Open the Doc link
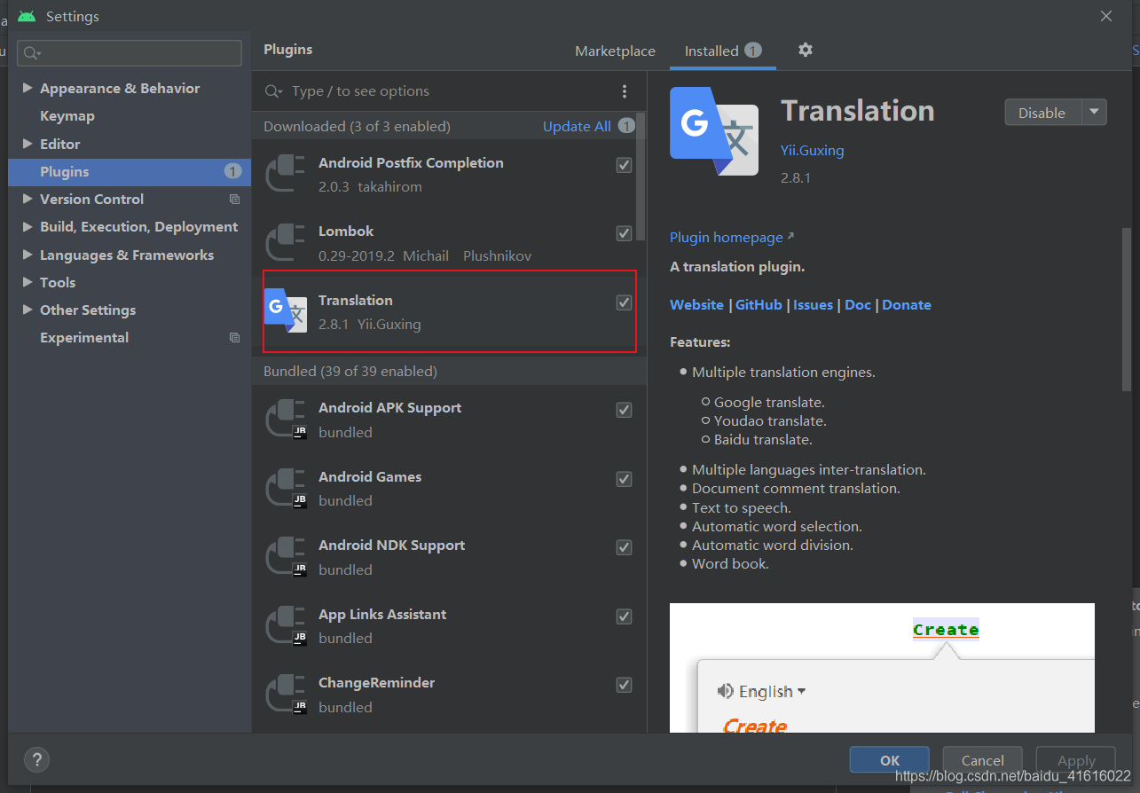 tap(858, 304)
